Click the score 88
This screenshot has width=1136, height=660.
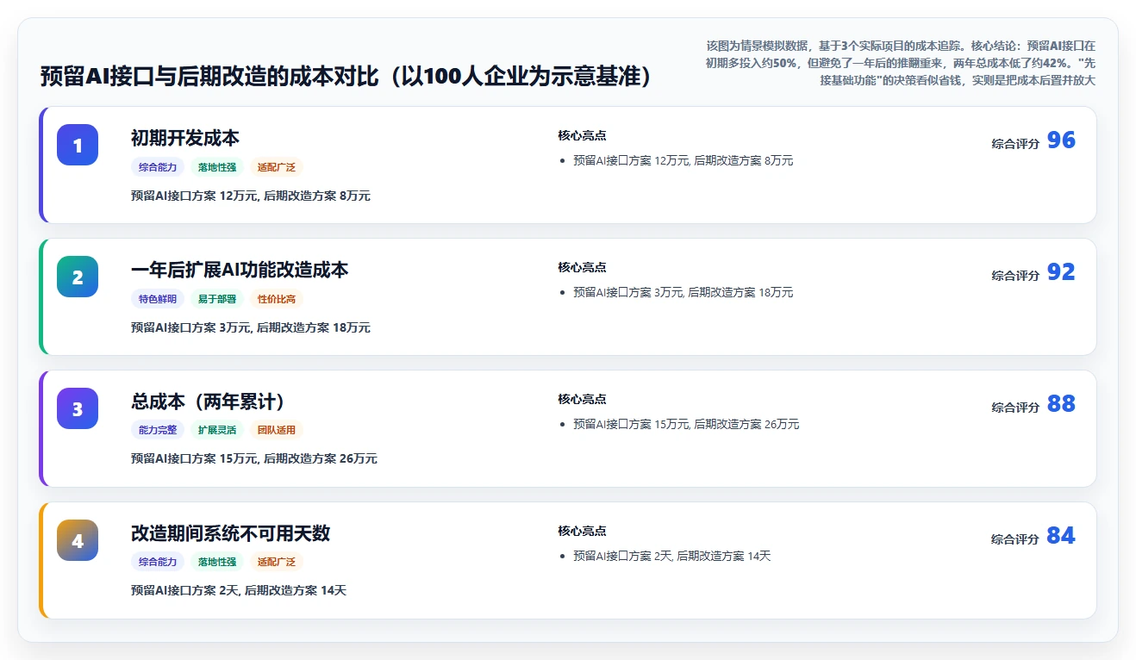point(1061,404)
